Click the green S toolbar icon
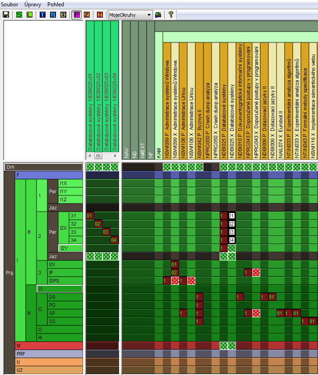Image resolution: width=318 pixels, height=375 pixels. (x=19, y=14)
